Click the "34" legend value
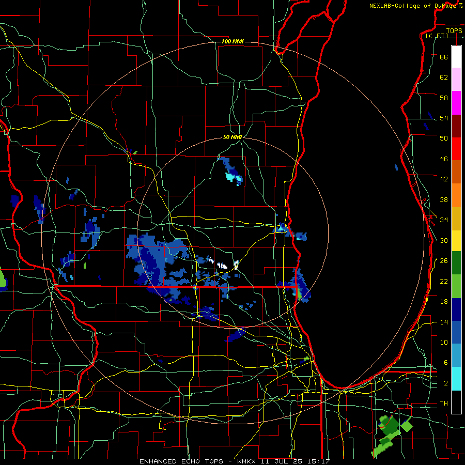 coord(444,220)
